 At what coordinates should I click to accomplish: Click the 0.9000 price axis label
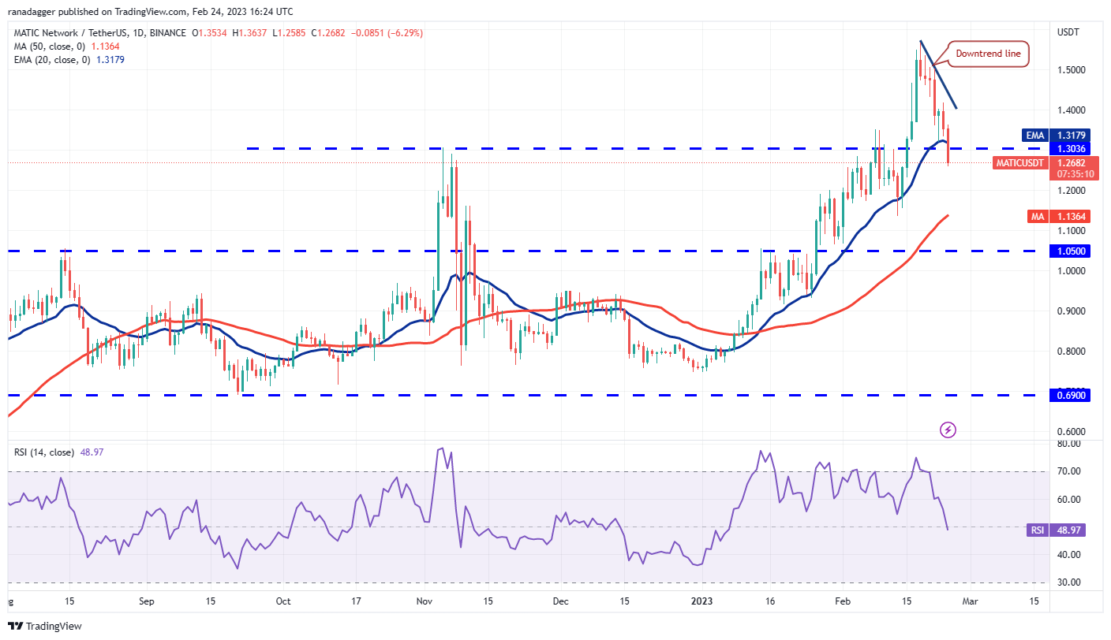click(1072, 311)
